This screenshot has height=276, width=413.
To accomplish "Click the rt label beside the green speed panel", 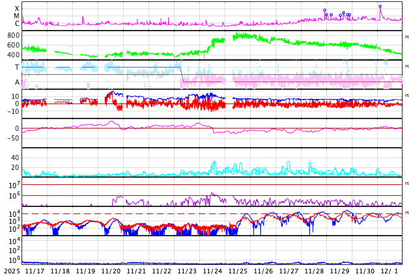I will click(x=407, y=37).
